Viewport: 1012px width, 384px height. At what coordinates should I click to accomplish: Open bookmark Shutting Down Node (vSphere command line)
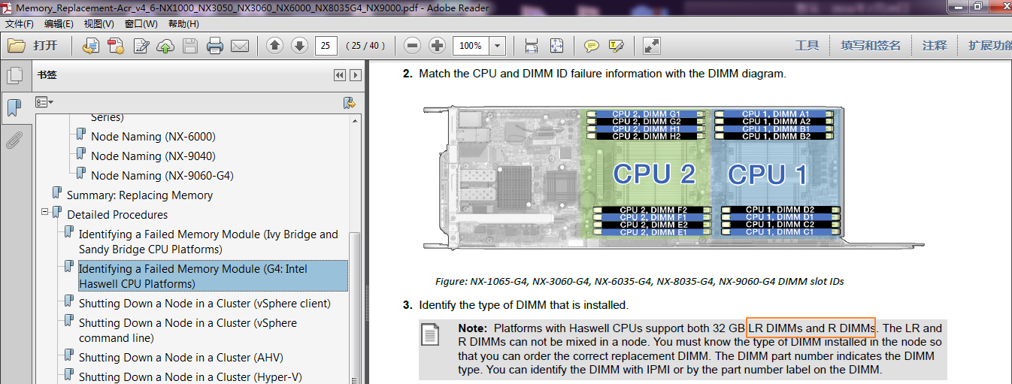point(188,331)
